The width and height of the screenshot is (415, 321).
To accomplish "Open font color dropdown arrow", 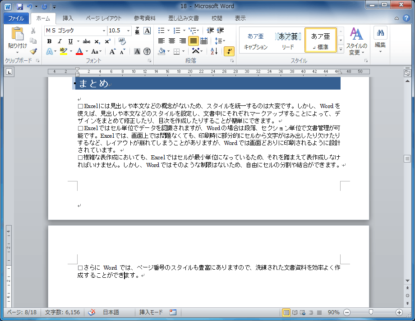I will click(87, 51).
